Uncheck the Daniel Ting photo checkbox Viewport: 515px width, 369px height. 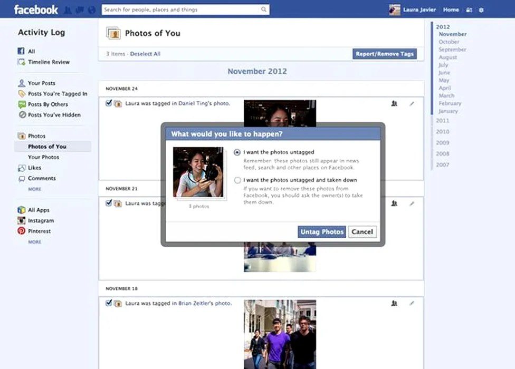click(109, 103)
